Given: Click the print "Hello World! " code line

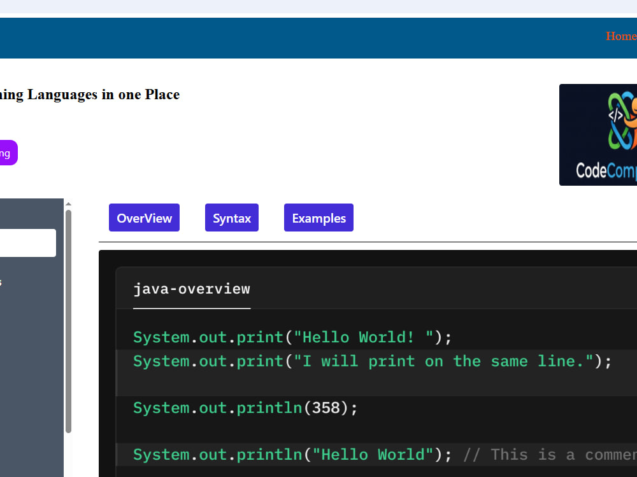Looking at the screenshot, I should tap(292, 338).
